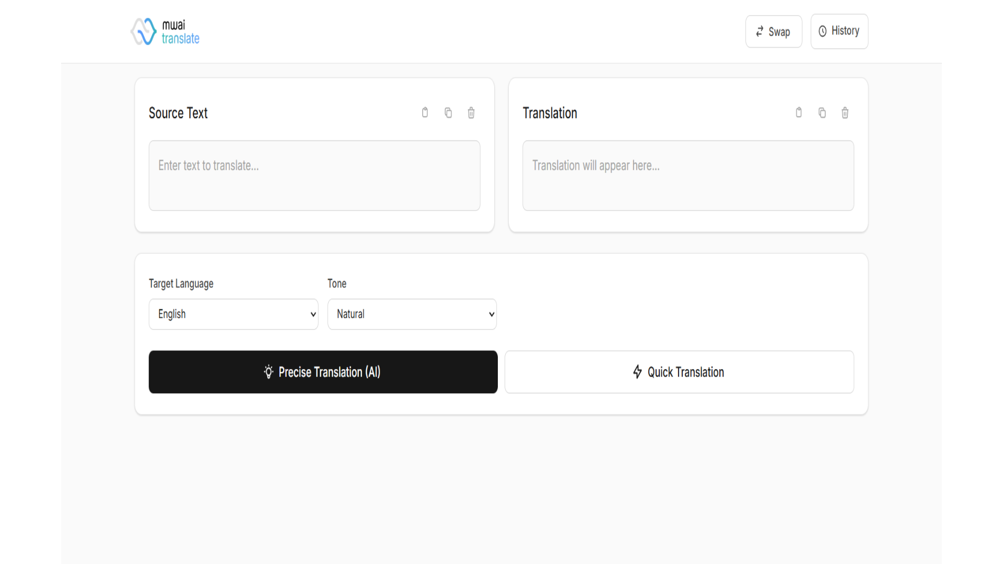This screenshot has width=1003, height=564.
Task: Copy the Source Text content
Action: pyautogui.click(x=448, y=113)
